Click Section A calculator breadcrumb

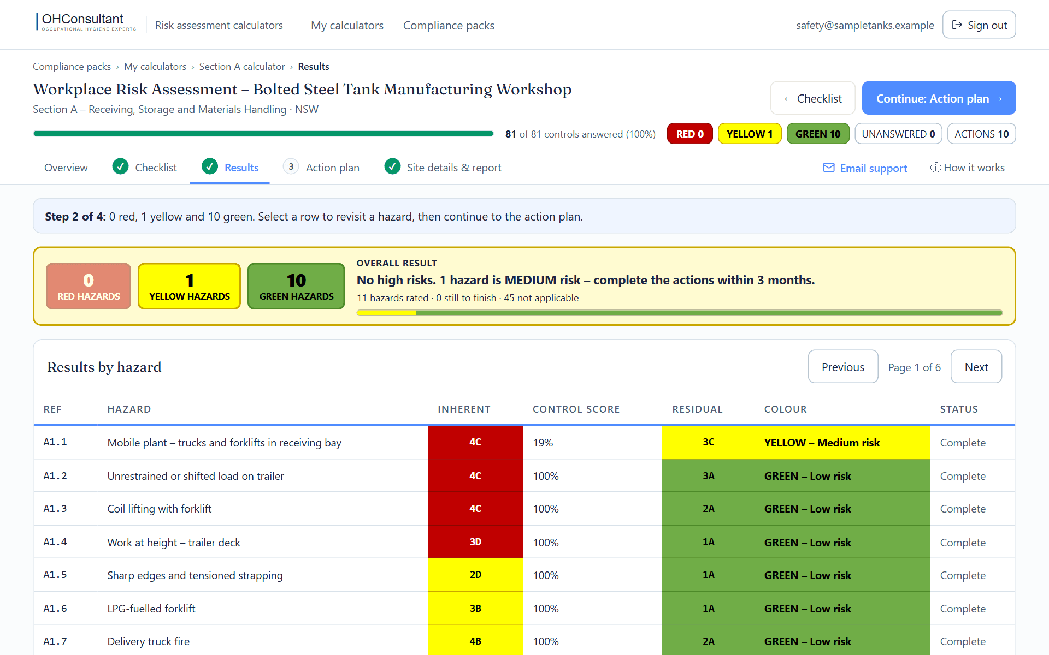click(242, 67)
